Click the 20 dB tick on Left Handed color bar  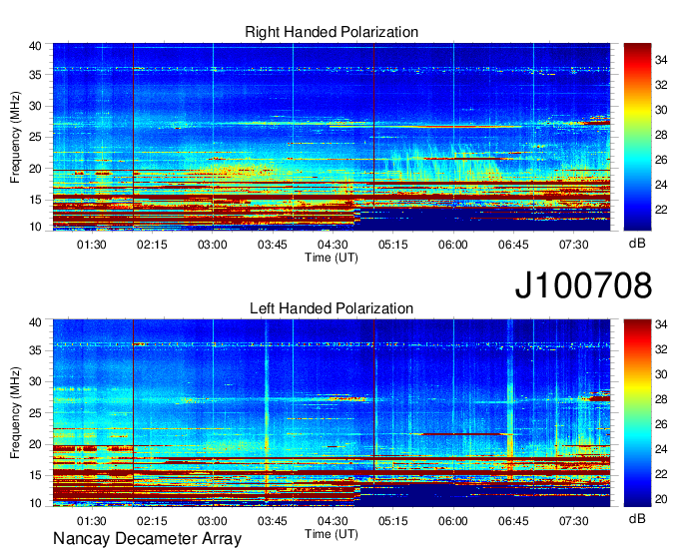(x=661, y=499)
